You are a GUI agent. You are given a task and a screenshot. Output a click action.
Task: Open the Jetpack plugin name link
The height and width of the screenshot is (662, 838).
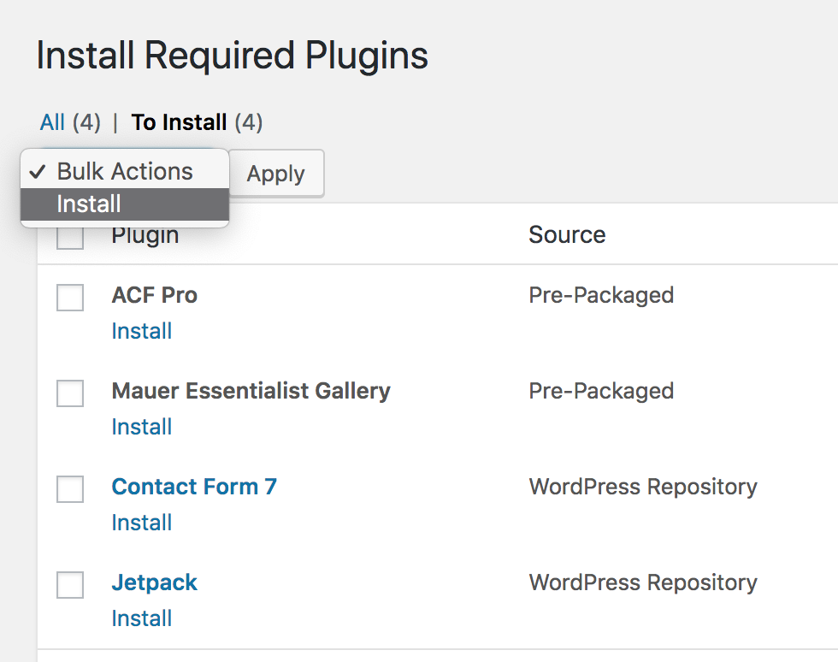155,582
